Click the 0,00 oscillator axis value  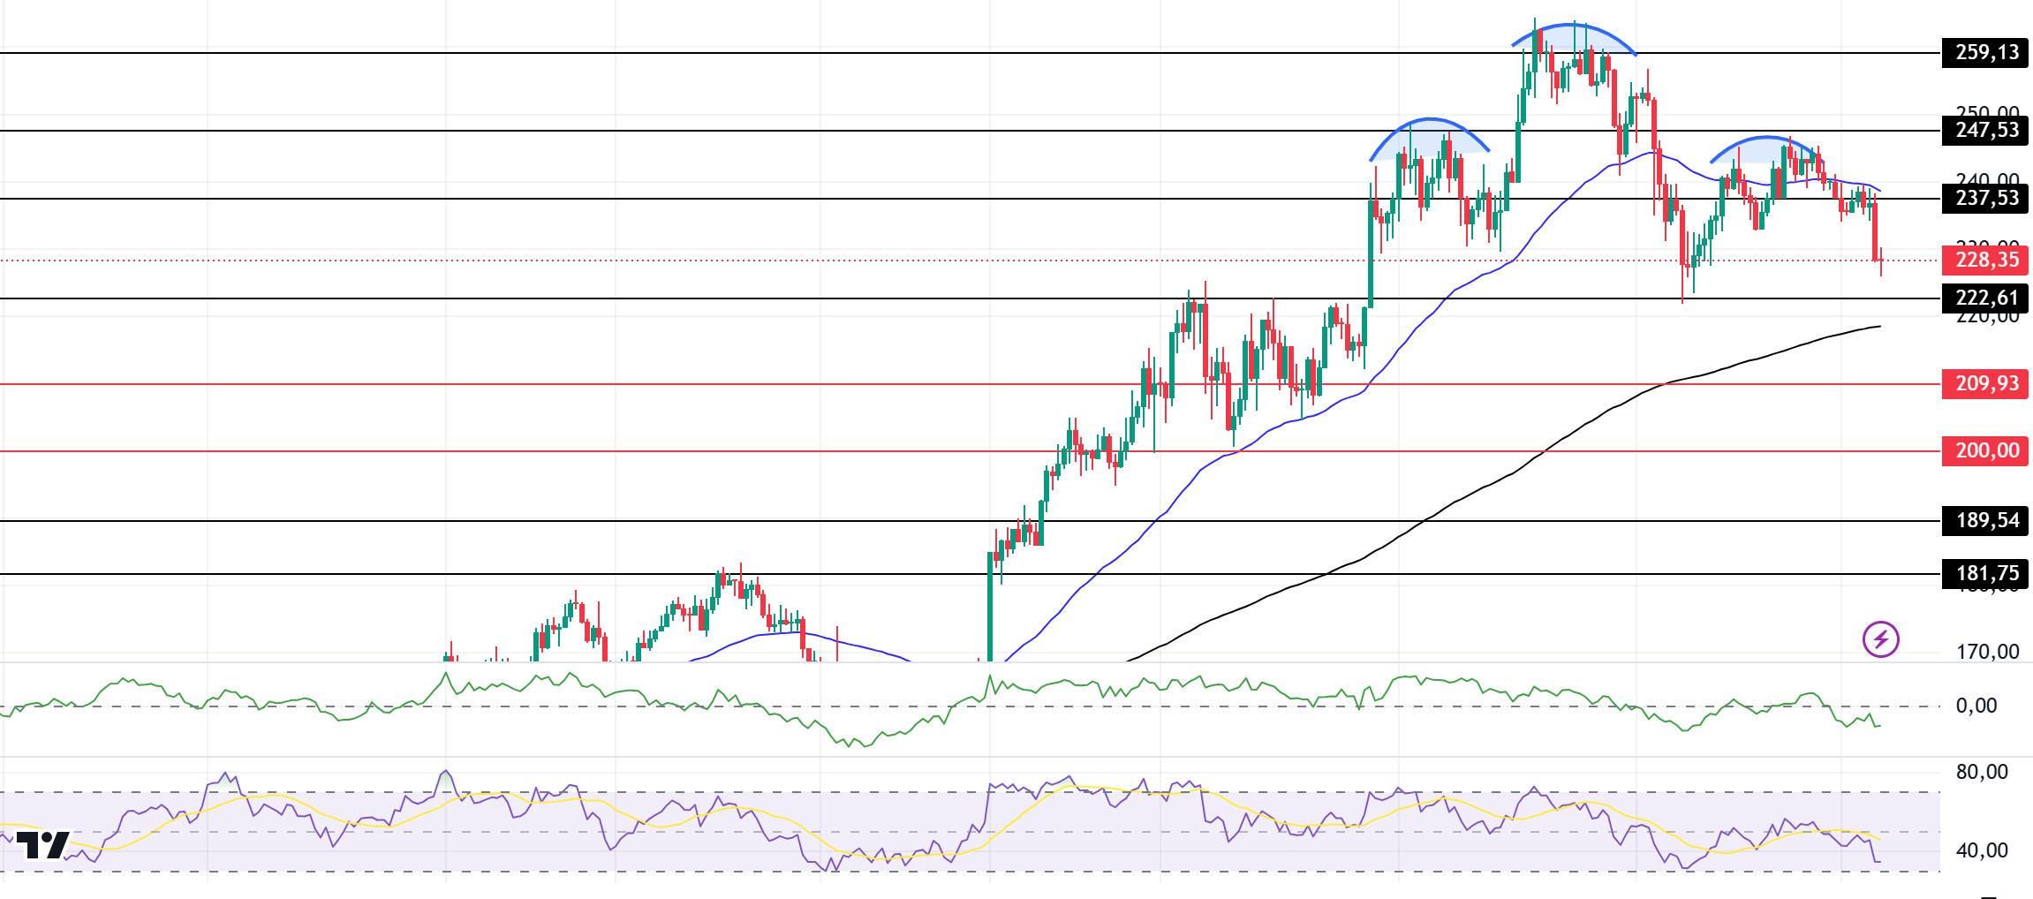click(x=1976, y=706)
